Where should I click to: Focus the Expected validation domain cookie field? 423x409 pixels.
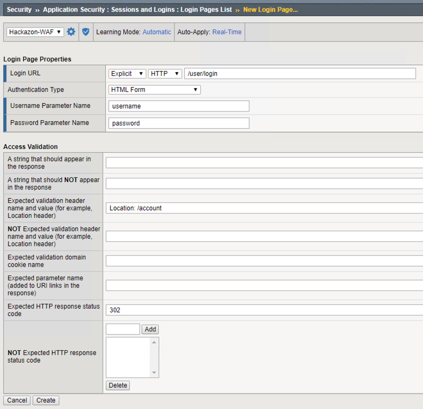pyautogui.click(x=264, y=261)
